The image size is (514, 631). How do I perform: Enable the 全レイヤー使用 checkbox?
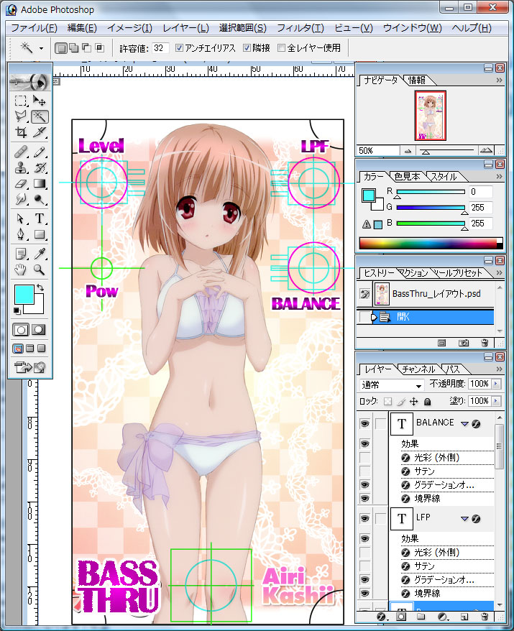[281, 48]
